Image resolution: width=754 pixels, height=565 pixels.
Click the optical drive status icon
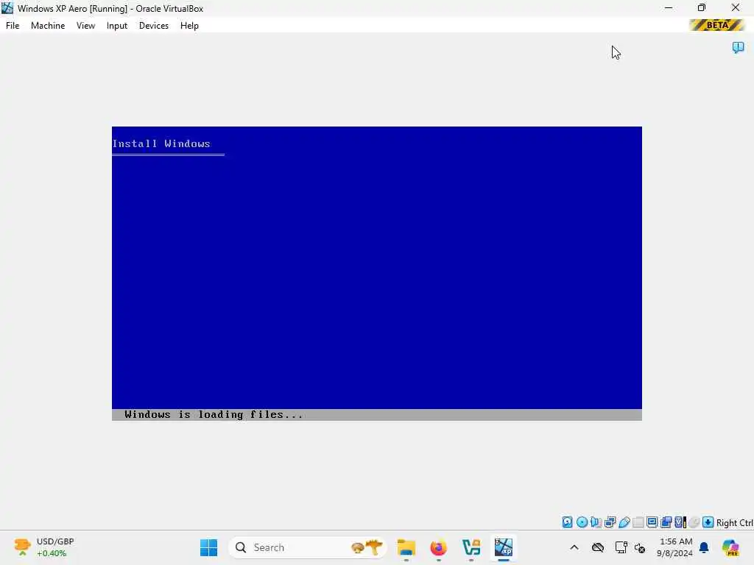click(x=582, y=522)
